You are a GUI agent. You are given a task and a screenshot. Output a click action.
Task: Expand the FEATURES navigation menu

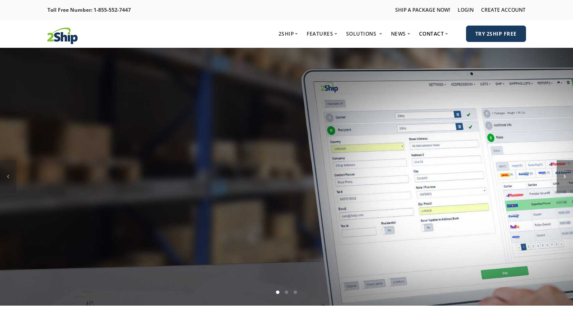coord(322,34)
